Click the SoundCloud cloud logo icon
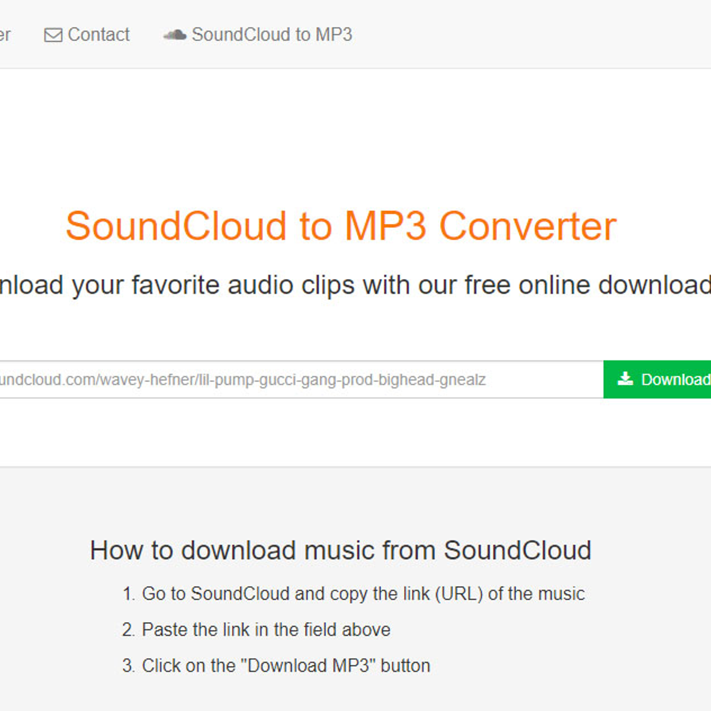Viewport: 711px width, 711px height. pos(175,35)
